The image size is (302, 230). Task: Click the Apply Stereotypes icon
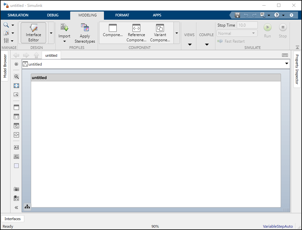pos(85,32)
